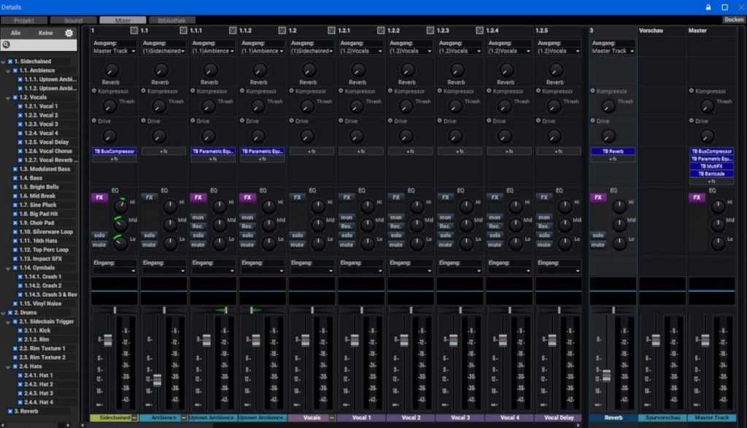Screen dimensions: 747x428
Task: Open the sidebar filter settings gear
Action: 69,33
